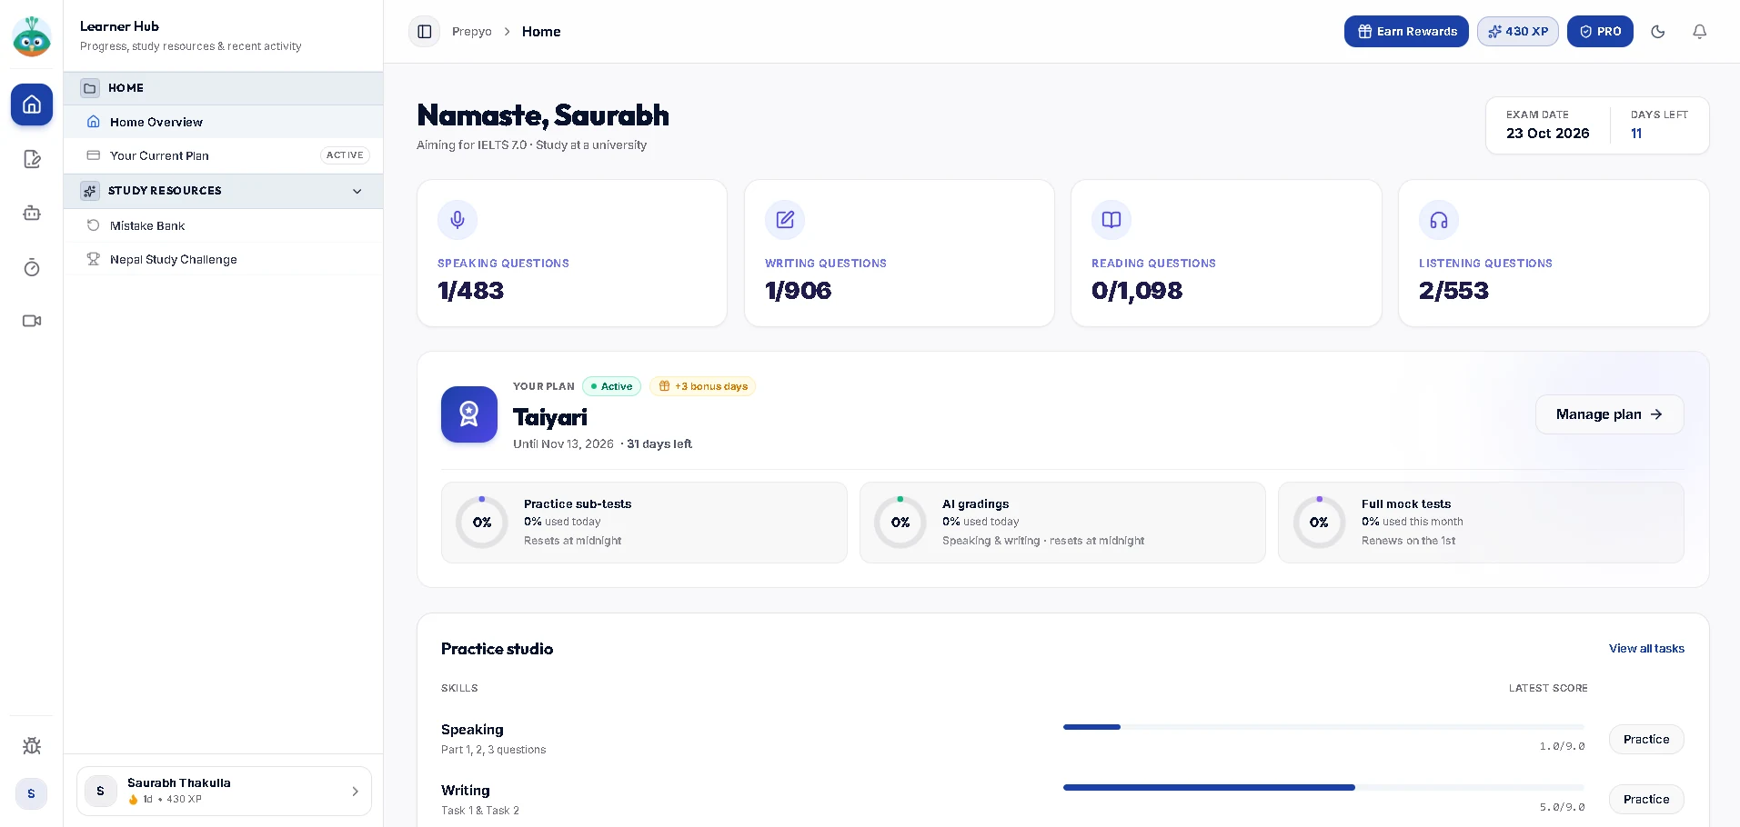This screenshot has height=827, width=1740.
Task: Click the Exam Date 23 Oct 2026 value
Action: point(1547,134)
